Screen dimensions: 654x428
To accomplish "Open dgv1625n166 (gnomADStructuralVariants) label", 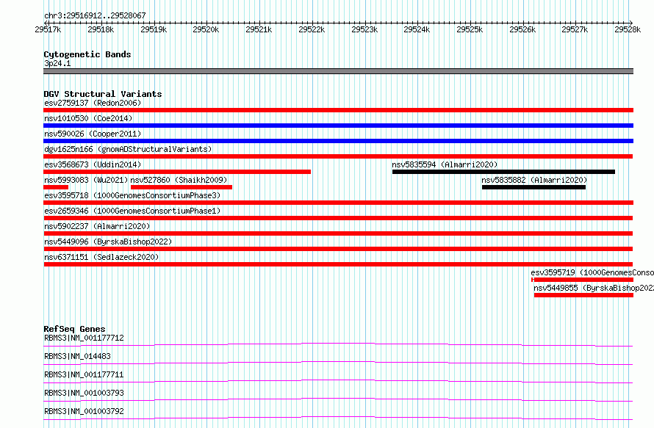I will pos(128,149).
